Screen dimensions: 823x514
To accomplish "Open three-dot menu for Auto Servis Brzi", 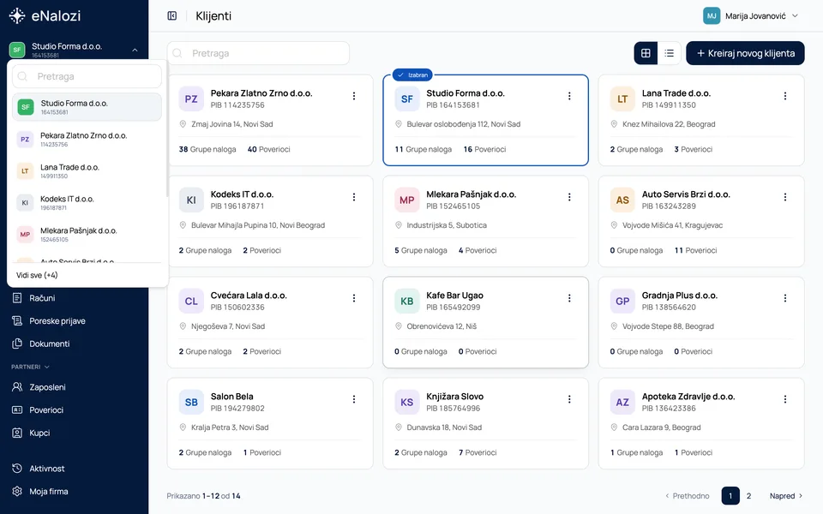I will [x=785, y=197].
